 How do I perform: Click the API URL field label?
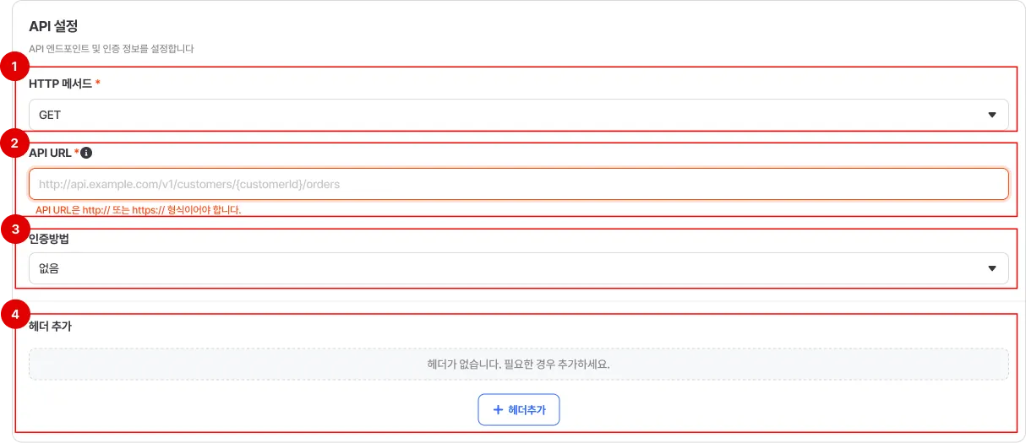50,154
